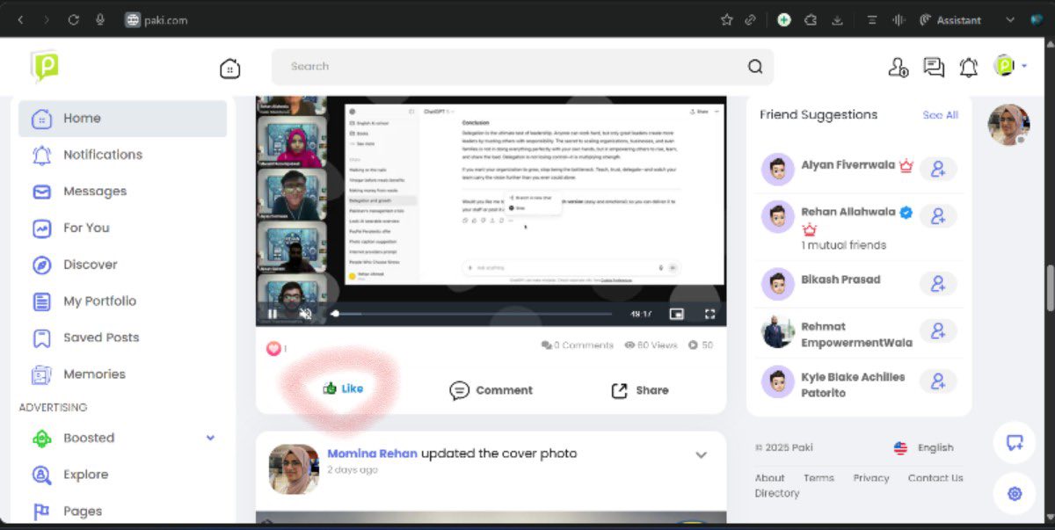Screen dimensions: 1055x530
Task: Toggle picture-in-picture mode on video
Action: pos(676,314)
